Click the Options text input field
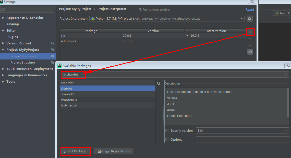291x158 pixels. coord(243,139)
